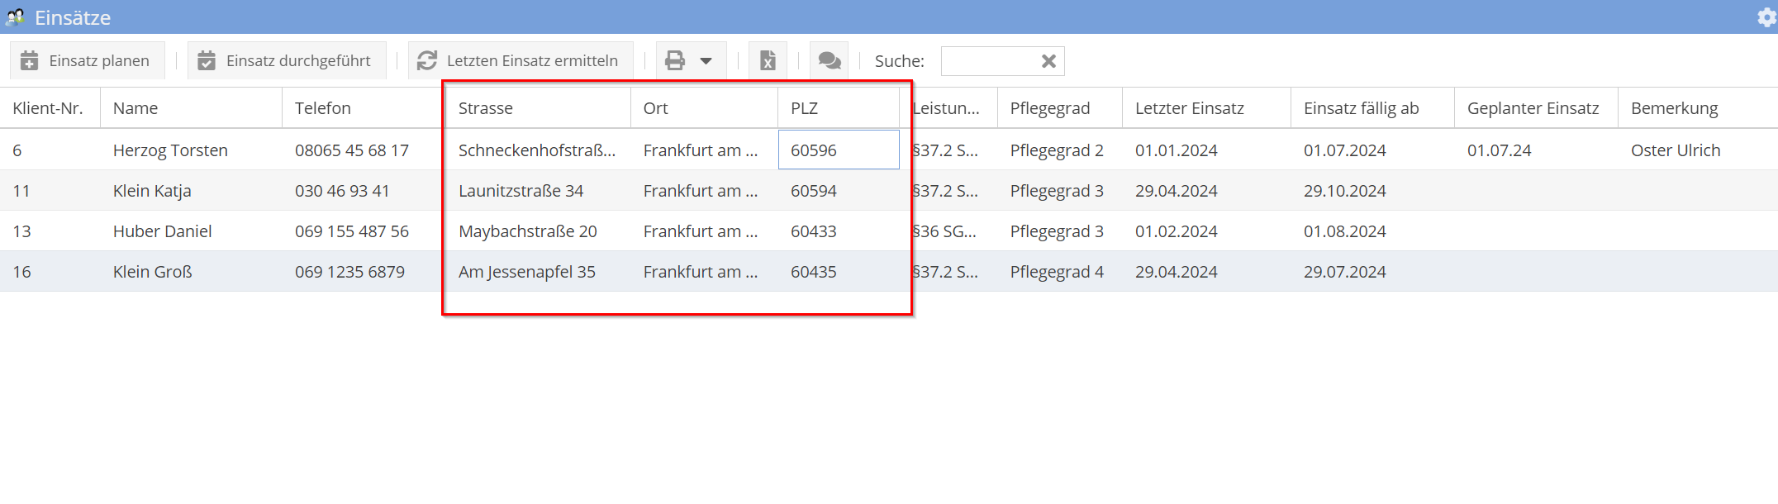Click the Schneckenhofstraß... street cell
Viewport: 1778px width, 504px height.
point(538,150)
